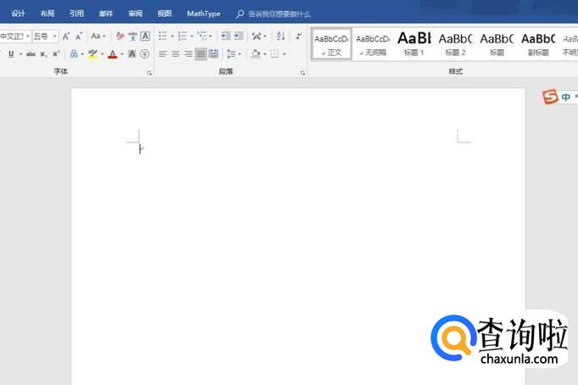The image size is (578, 385).
Task: Launch the 字体 dialog from group corner
Action: 149,73
